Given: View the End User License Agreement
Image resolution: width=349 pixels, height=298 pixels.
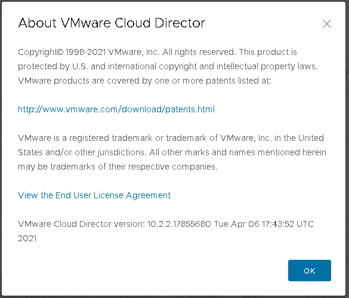Looking at the screenshot, I should pyautogui.click(x=94, y=195).
